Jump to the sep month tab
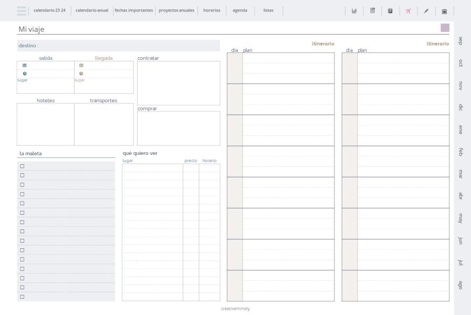Image resolution: width=471 pixels, height=315 pixels. click(460, 41)
